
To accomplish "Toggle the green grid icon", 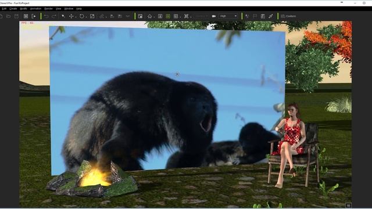I will 168,16.
